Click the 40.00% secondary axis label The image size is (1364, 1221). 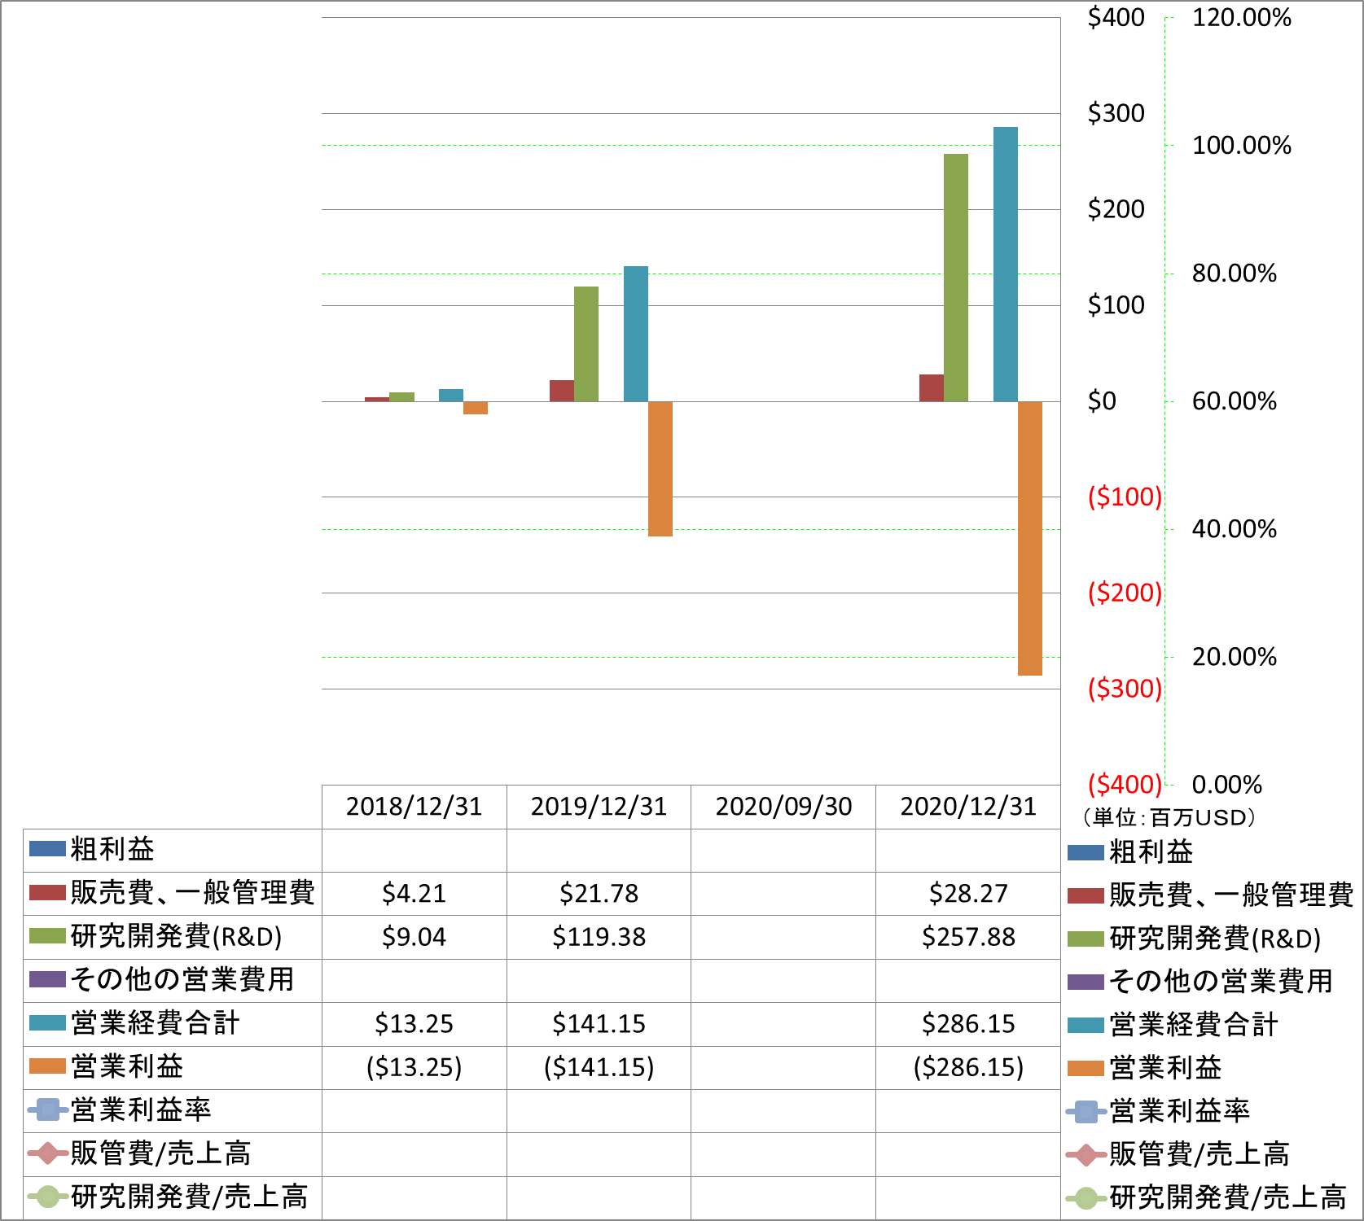coord(1235,529)
